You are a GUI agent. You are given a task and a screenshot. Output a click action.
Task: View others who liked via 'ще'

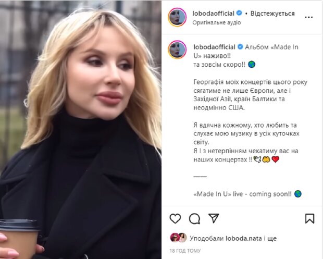pos(271,239)
